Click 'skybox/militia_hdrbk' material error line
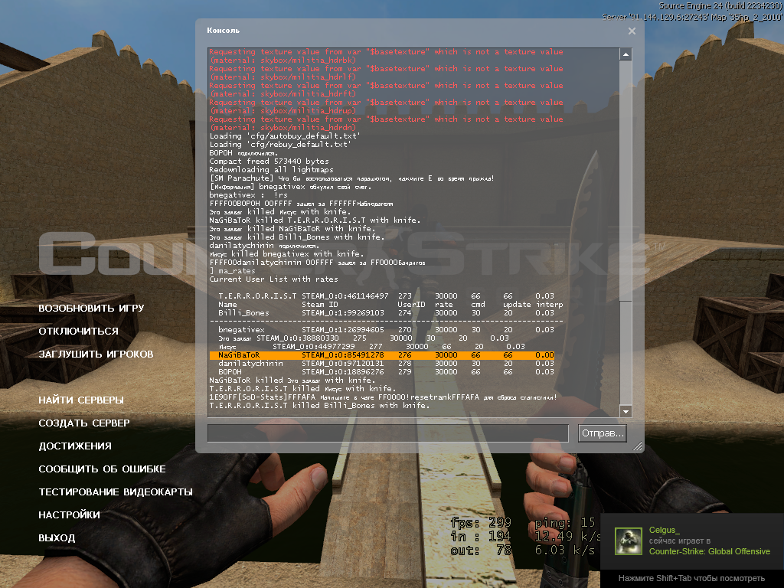The height and width of the screenshot is (588, 784). (x=283, y=60)
